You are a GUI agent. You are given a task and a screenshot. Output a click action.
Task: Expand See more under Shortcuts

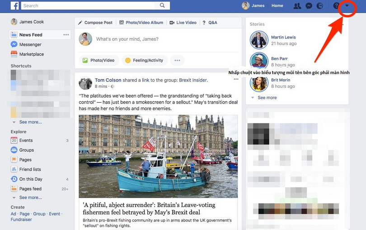31,122
